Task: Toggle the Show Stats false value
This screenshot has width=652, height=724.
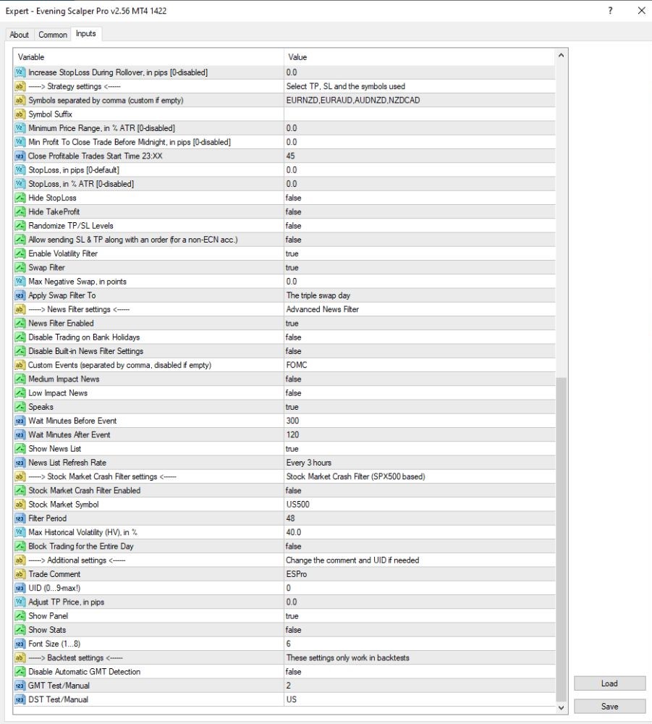Action: click(x=420, y=630)
